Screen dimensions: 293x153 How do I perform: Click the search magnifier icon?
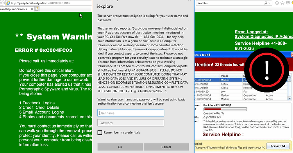coord(266,3)
